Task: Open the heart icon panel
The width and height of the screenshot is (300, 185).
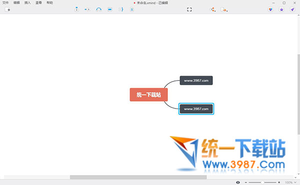Action: 270,9
